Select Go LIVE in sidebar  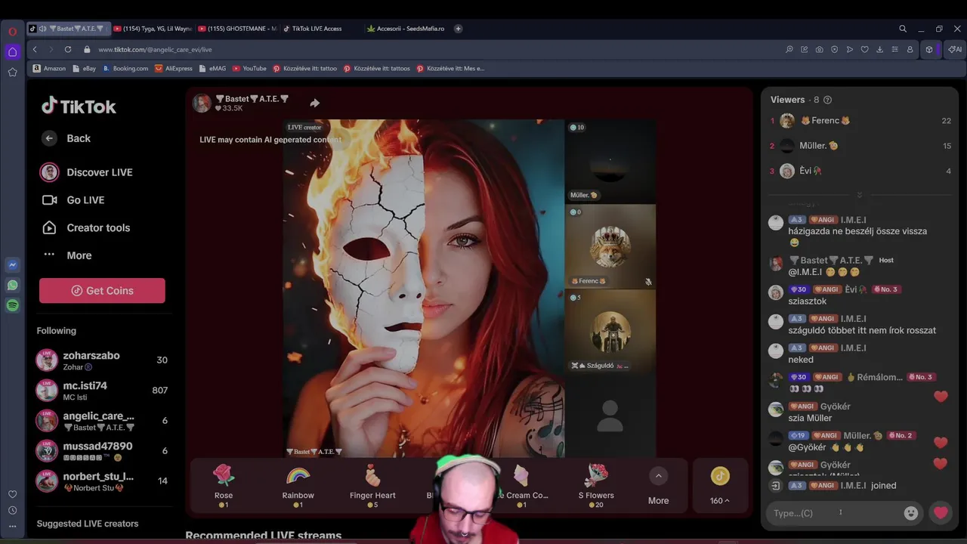(73, 200)
